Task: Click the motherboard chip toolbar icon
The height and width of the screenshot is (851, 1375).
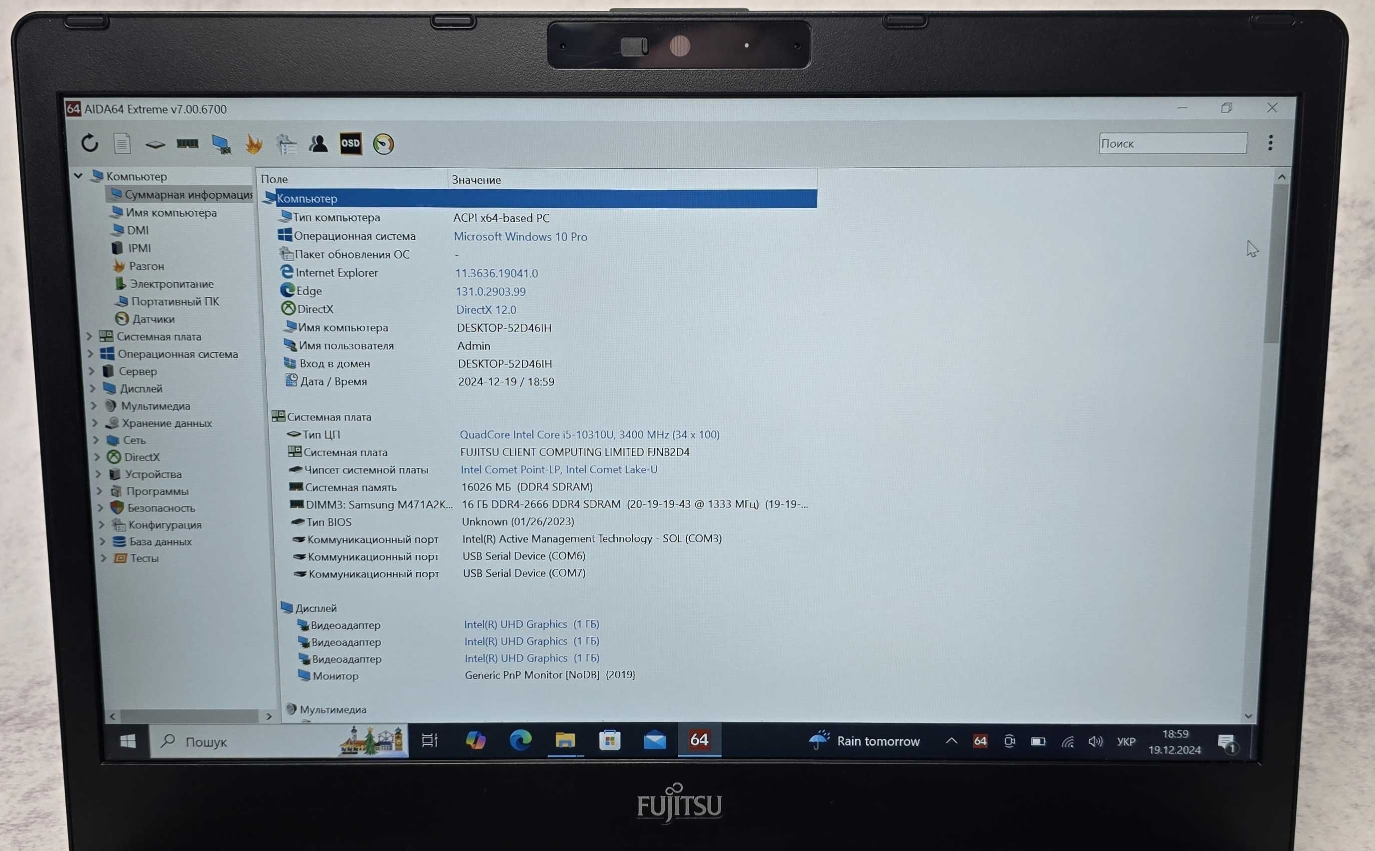Action: pyautogui.click(x=155, y=145)
